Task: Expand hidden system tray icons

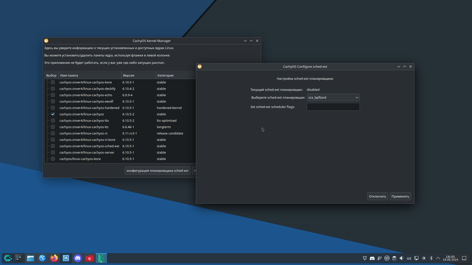Action: pos(438,258)
